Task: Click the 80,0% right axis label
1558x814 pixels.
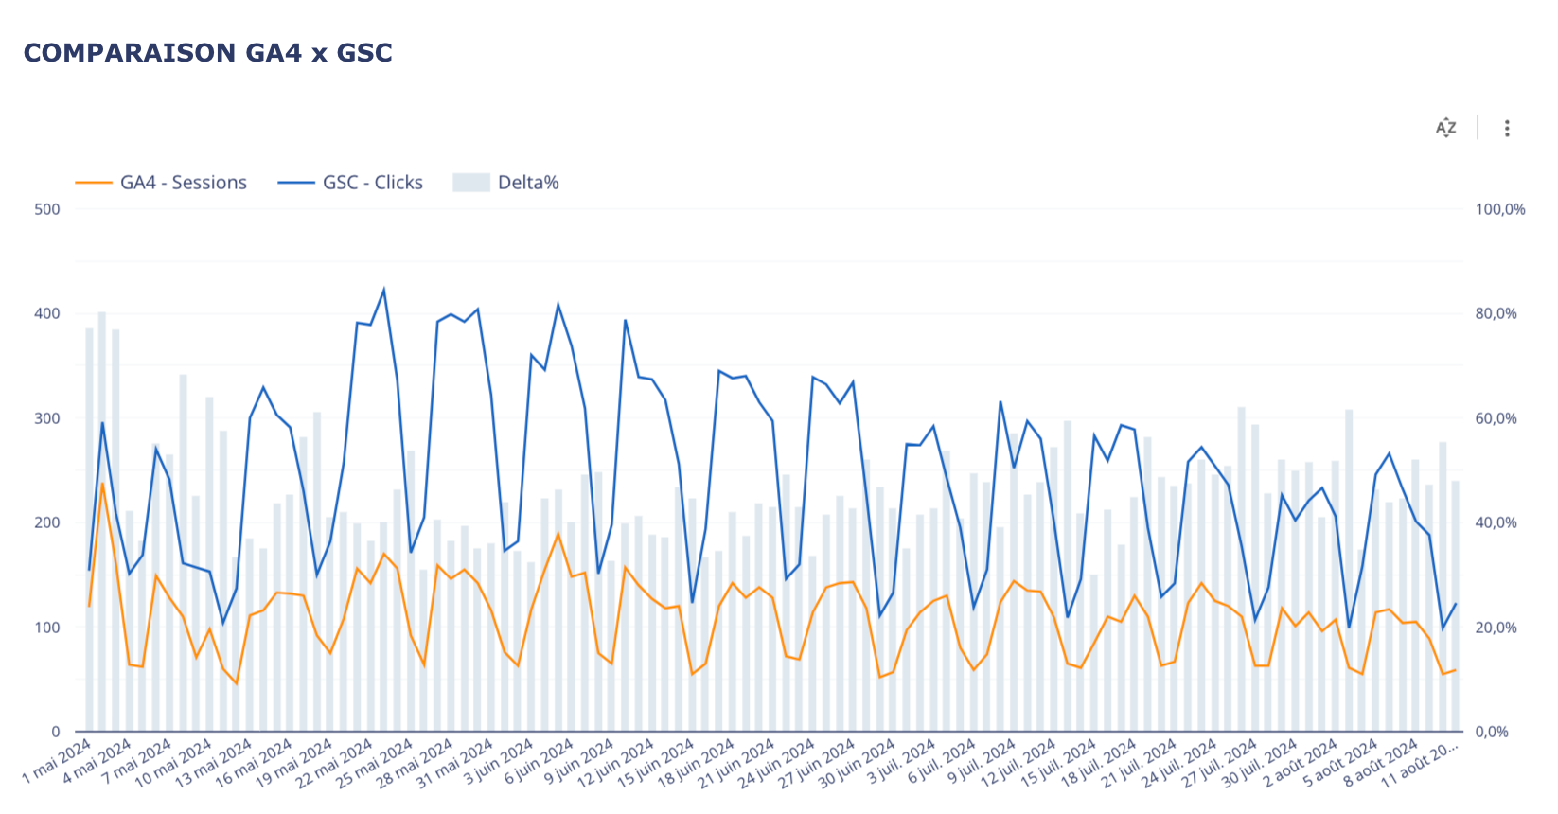Action: pos(1496,313)
